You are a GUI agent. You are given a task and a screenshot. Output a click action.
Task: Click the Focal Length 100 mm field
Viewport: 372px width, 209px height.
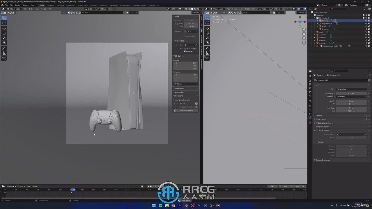pyautogui.click(x=351, y=93)
